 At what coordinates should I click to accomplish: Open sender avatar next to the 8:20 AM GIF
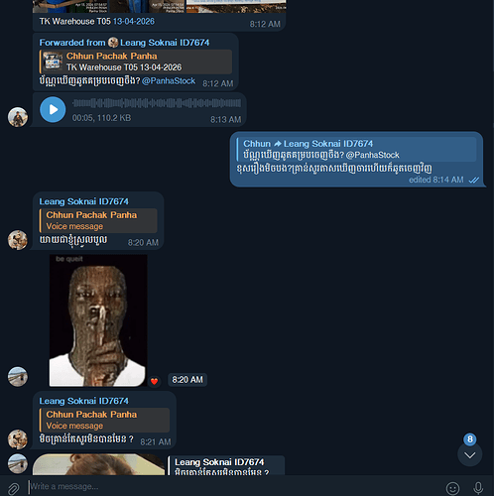click(18, 376)
